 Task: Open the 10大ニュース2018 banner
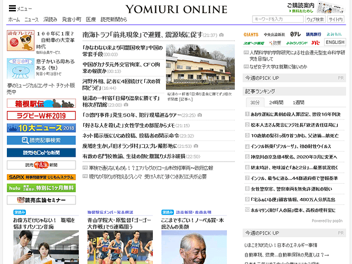click(41, 128)
